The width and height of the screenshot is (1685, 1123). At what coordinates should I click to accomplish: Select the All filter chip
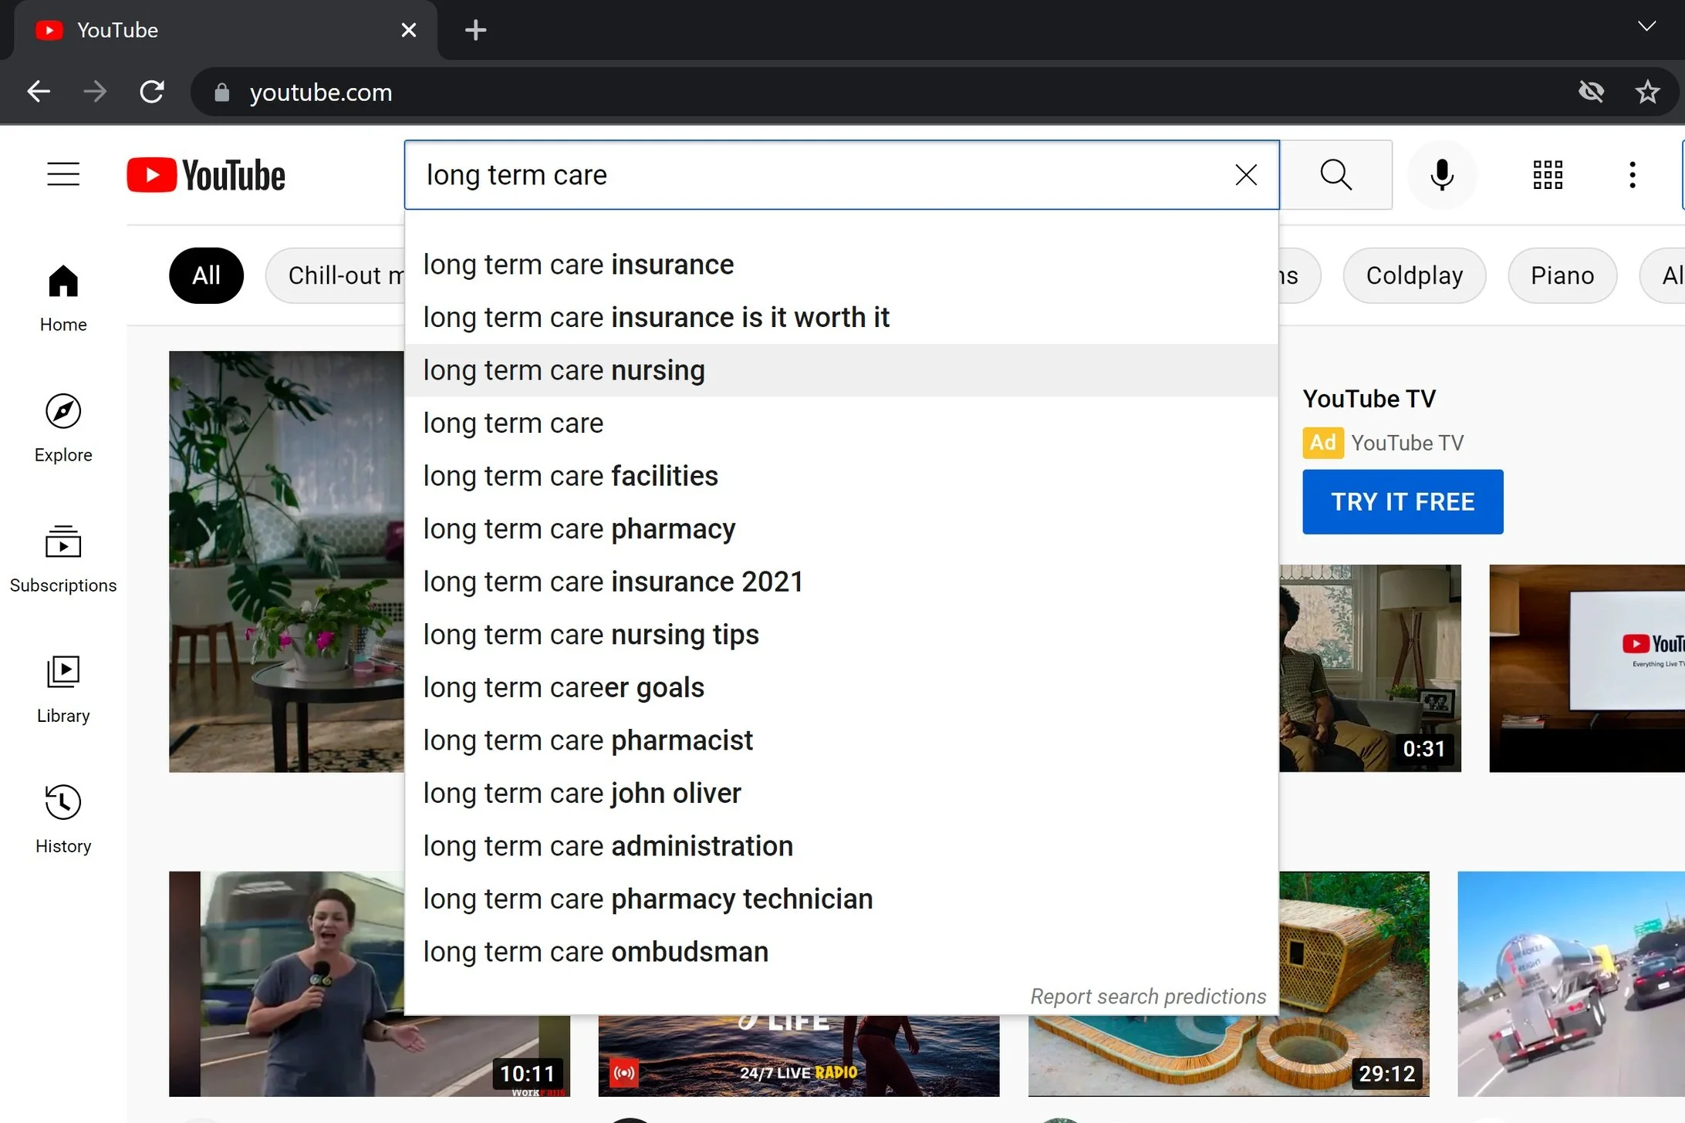[206, 275]
